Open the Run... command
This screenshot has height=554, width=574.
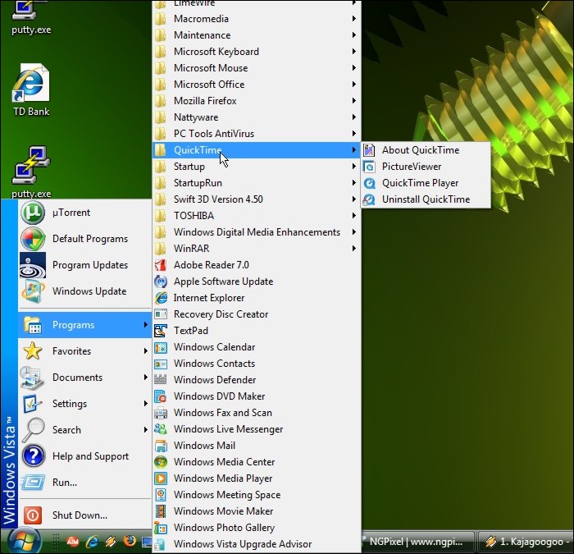pyautogui.click(x=64, y=483)
